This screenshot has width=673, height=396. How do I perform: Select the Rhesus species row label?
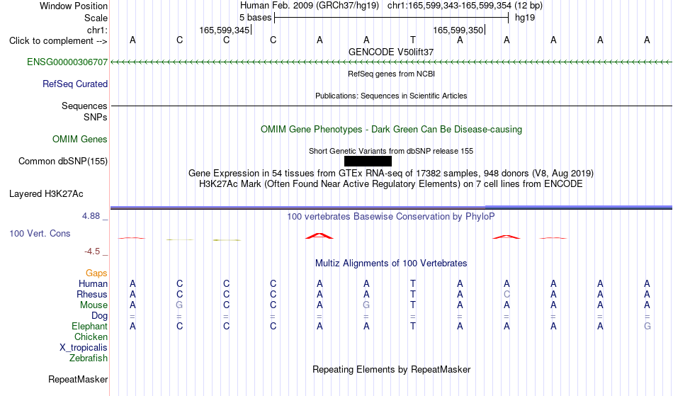point(92,295)
